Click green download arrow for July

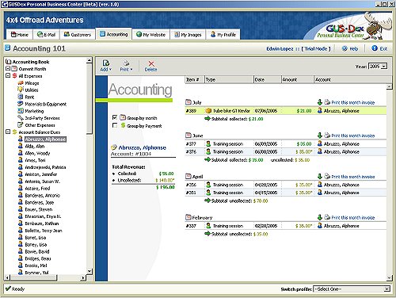click(320, 102)
